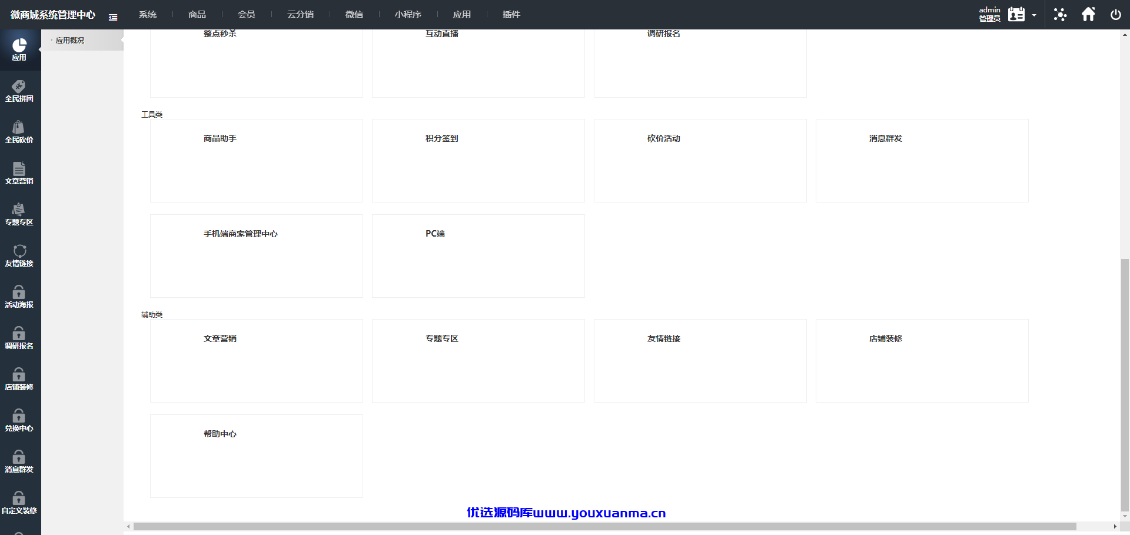Click the vertical scrollbar thumb
The image size is (1130, 535).
click(x=1125, y=384)
